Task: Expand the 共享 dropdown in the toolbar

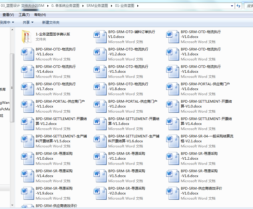Action: tap(28, 22)
